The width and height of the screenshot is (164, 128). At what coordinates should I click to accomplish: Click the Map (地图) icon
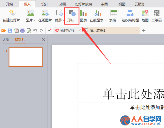pos(145,13)
